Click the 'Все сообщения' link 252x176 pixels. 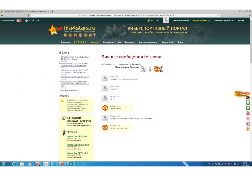click(x=108, y=64)
